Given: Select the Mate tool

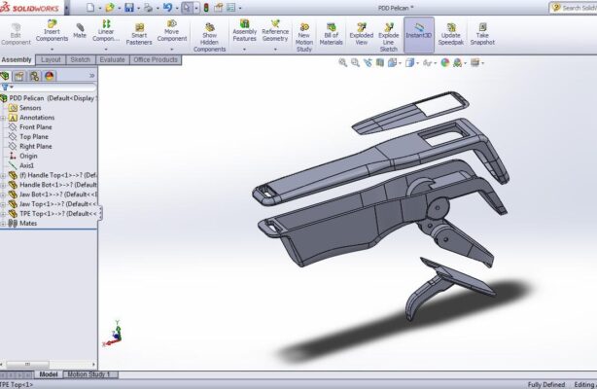Looking at the screenshot, I should 80,29.
